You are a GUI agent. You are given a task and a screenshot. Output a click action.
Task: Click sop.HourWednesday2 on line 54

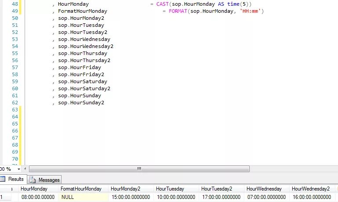(x=86, y=46)
